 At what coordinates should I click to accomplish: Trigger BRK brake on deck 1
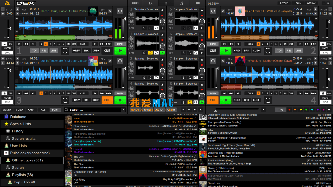[86, 51]
